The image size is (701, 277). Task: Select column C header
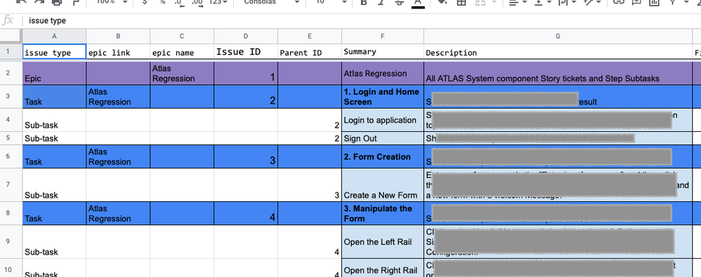coord(182,36)
